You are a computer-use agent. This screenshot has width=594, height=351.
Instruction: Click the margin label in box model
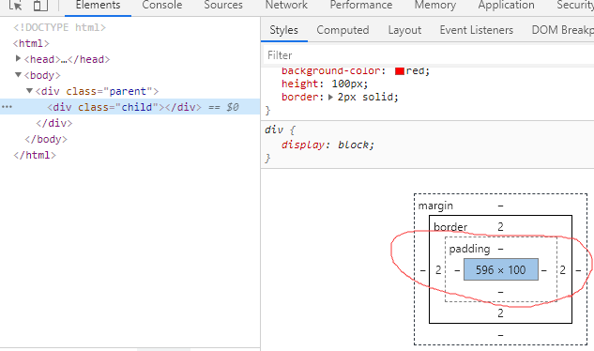coord(435,206)
